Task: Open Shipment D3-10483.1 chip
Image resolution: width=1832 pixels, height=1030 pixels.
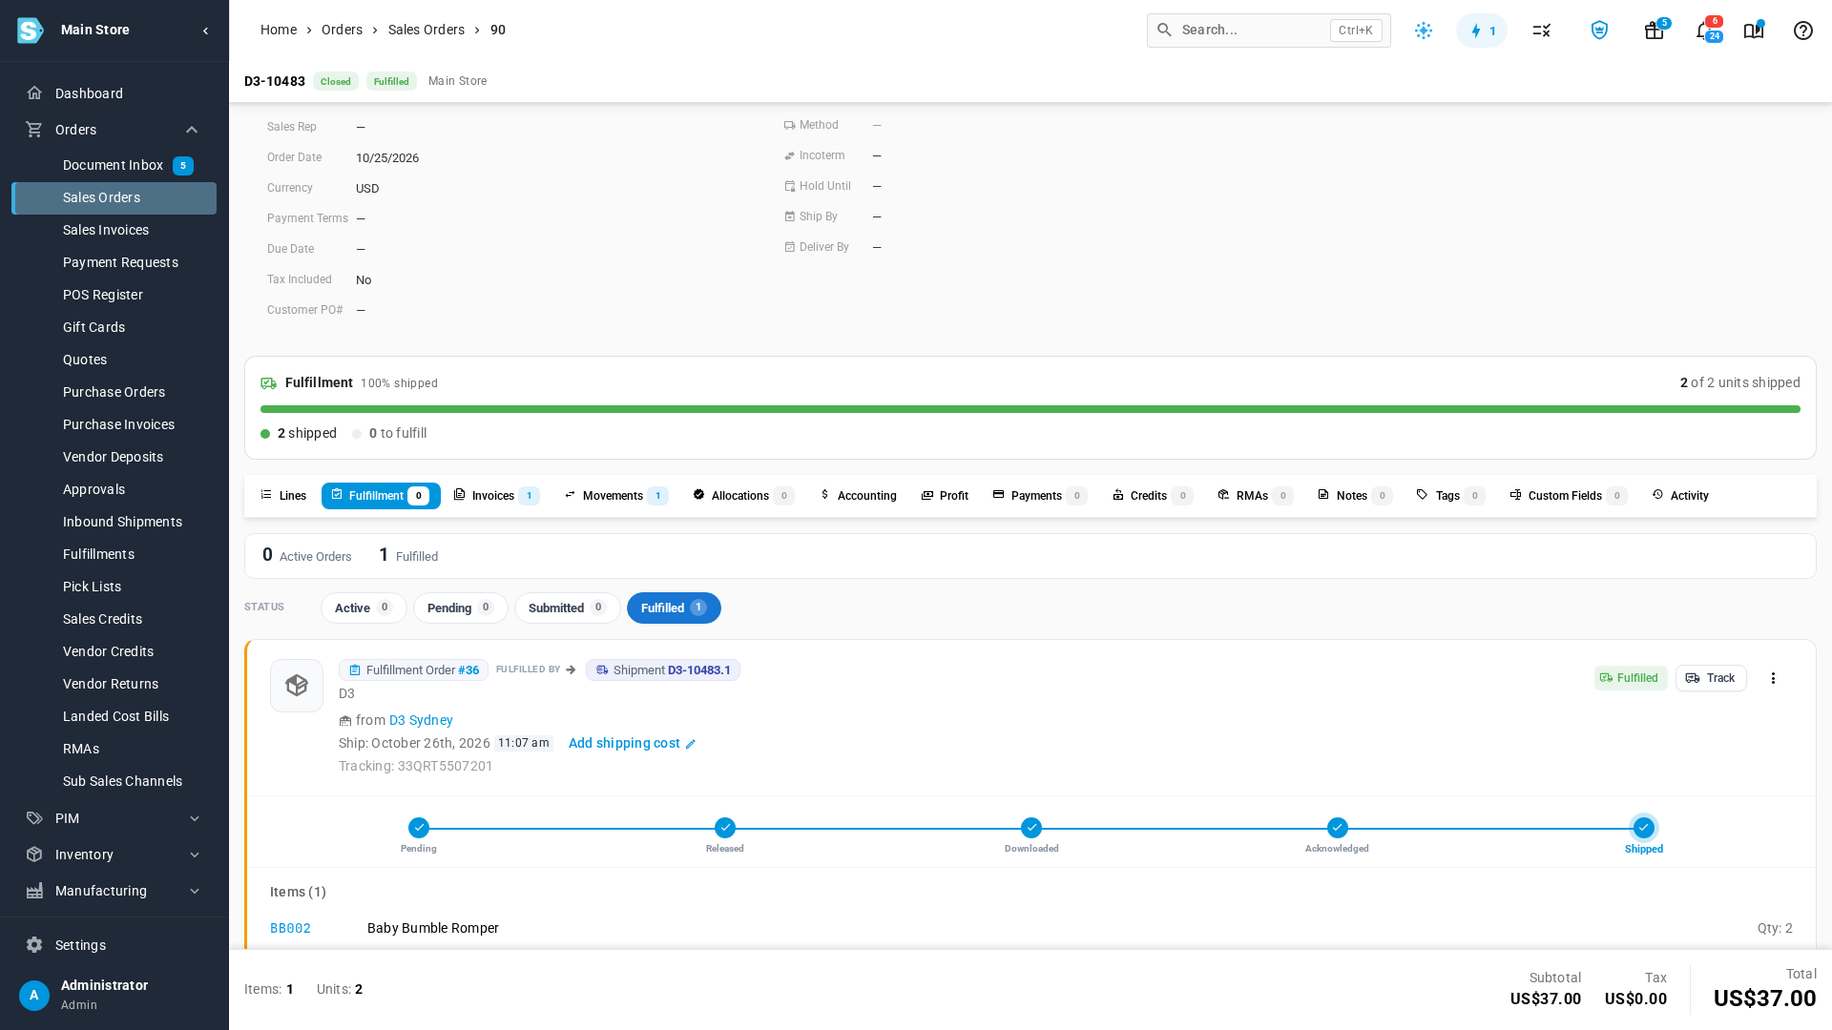Action: pyautogui.click(x=663, y=670)
